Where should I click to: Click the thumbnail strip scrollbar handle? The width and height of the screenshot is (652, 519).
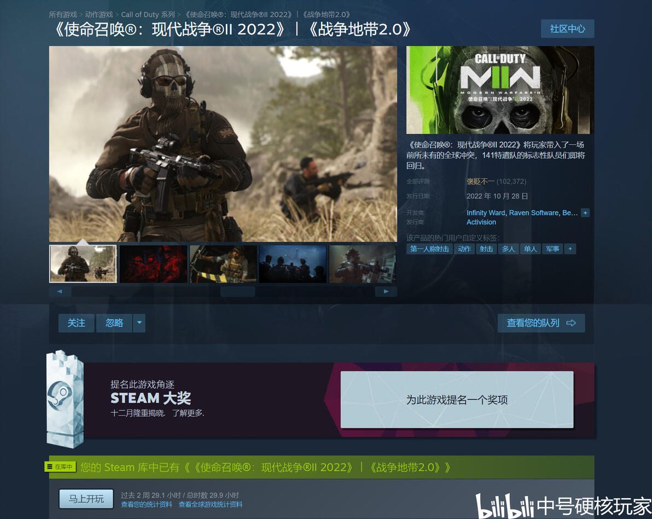tap(237, 291)
